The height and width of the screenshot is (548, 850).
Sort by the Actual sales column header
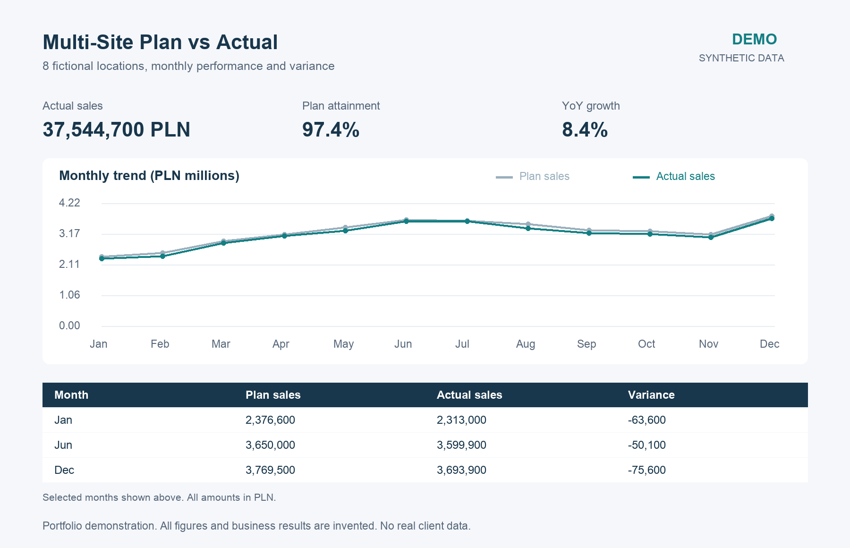(469, 395)
